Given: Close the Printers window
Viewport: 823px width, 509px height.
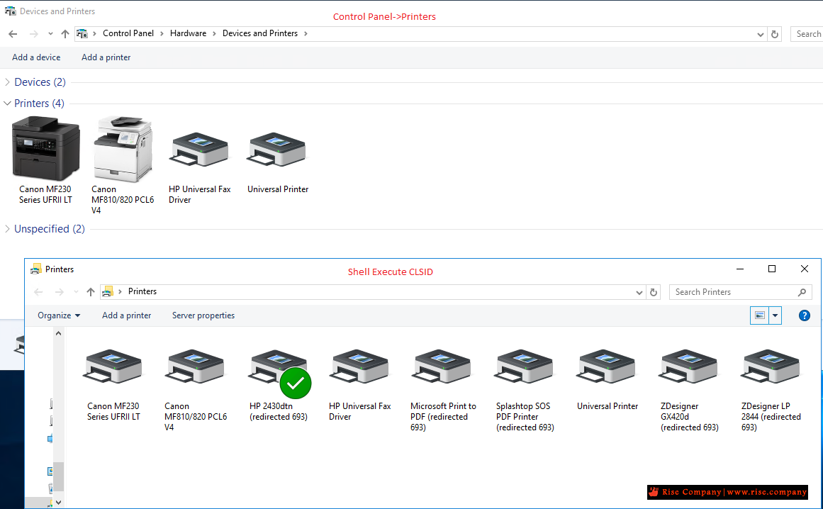Looking at the screenshot, I should [x=804, y=269].
